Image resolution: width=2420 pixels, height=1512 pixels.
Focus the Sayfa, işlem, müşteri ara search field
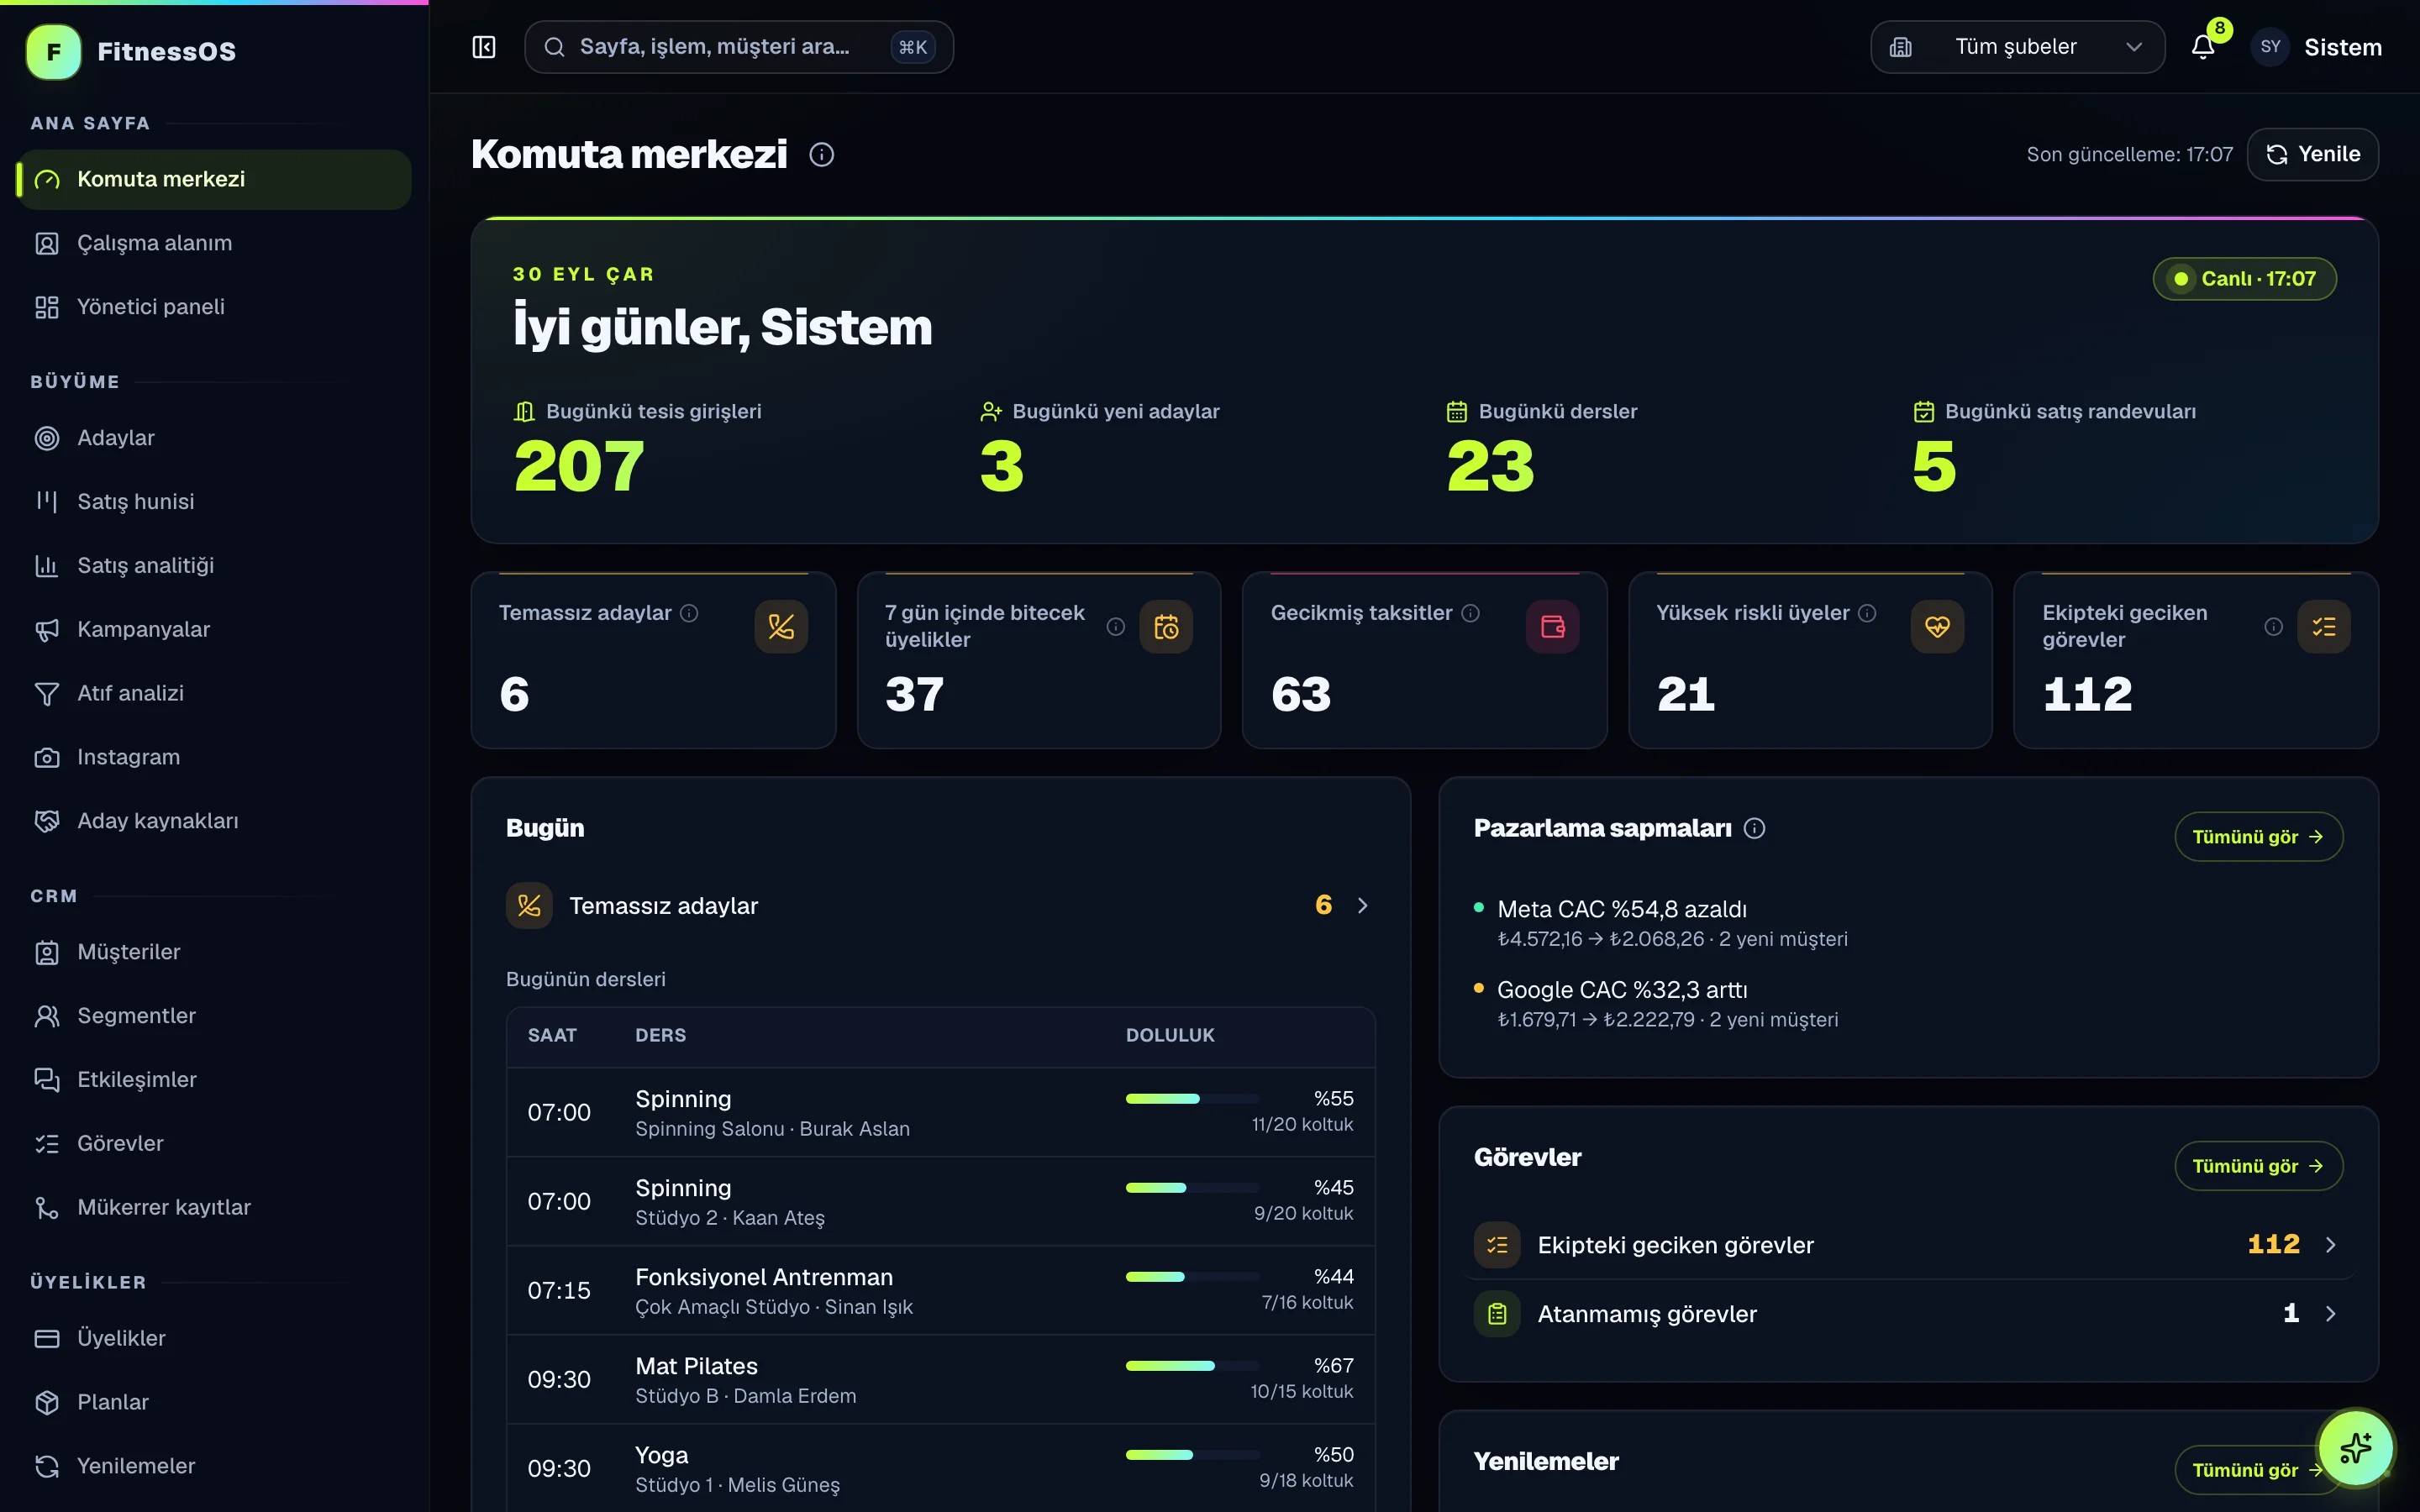pyautogui.click(x=738, y=47)
